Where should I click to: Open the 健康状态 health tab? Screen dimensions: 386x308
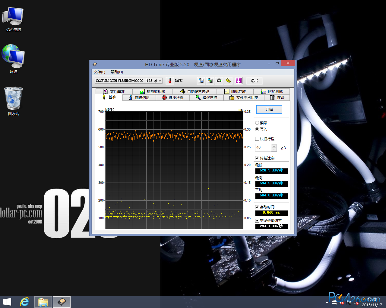coord(173,97)
